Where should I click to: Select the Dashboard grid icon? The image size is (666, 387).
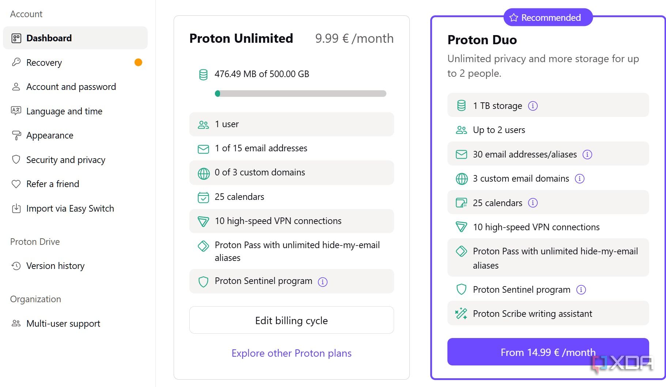15,38
